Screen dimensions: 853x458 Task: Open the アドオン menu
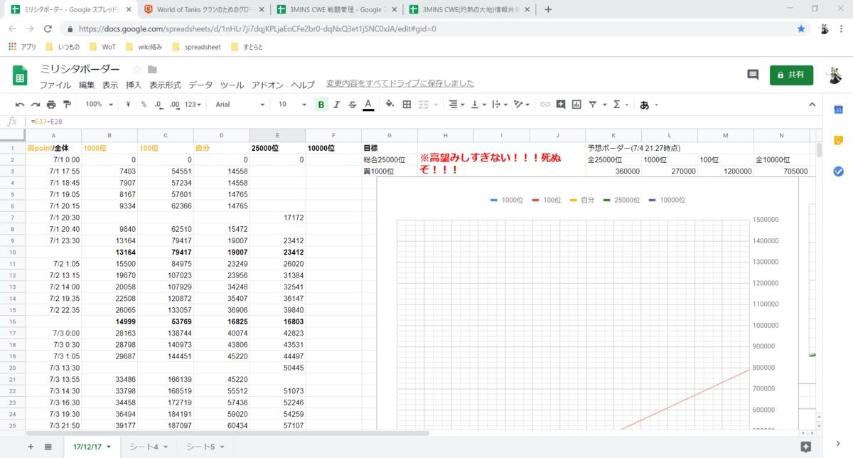pyautogui.click(x=268, y=85)
